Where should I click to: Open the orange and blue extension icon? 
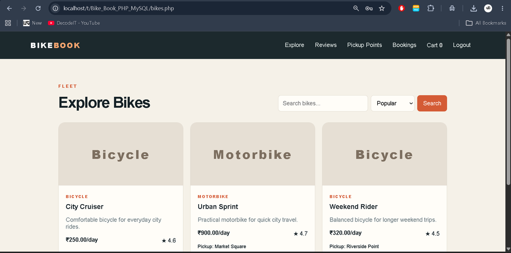[416, 8]
